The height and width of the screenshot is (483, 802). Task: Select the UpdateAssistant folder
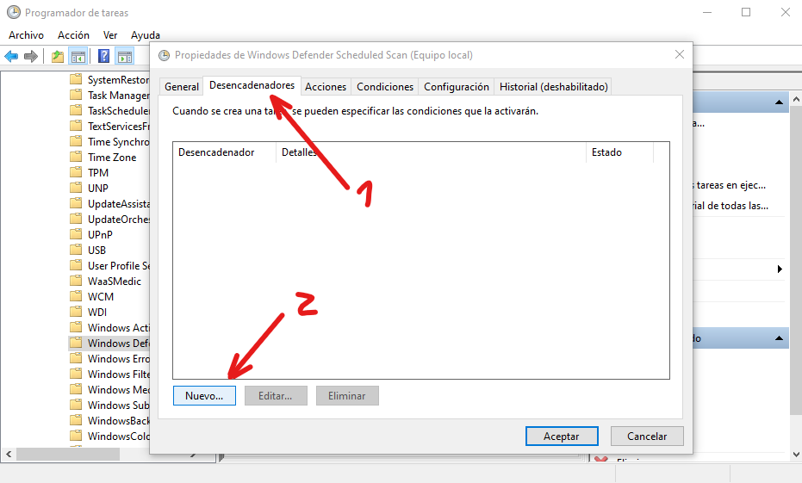point(119,203)
